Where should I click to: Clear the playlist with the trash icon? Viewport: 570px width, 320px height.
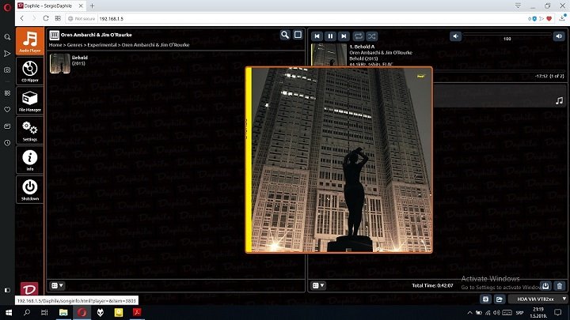(560, 285)
